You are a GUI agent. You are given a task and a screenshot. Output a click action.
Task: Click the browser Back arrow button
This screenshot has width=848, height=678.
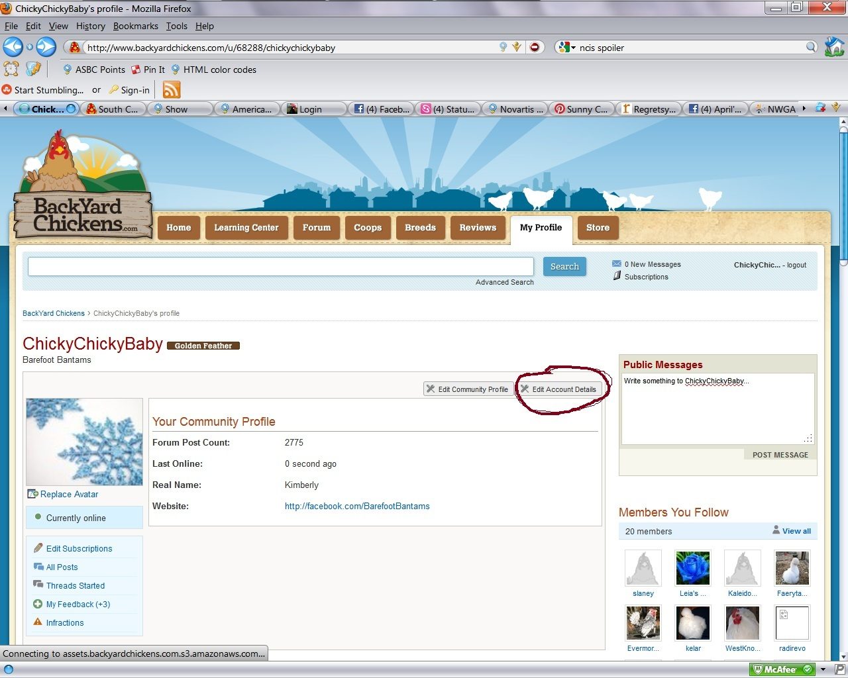point(13,47)
